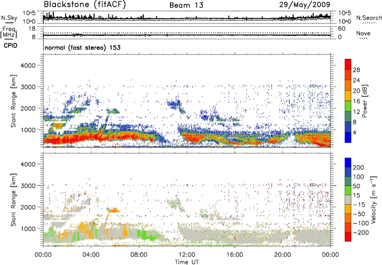Click the 18 tick on the frequency axis
Screen dimensions: 382x265
coord(32,29)
